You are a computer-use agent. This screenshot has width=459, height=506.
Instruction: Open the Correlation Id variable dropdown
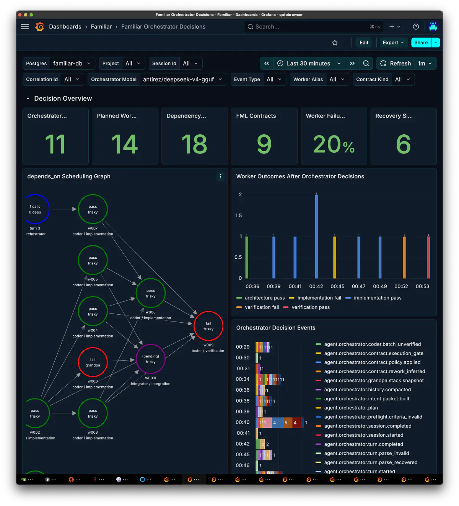click(x=72, y=79)
